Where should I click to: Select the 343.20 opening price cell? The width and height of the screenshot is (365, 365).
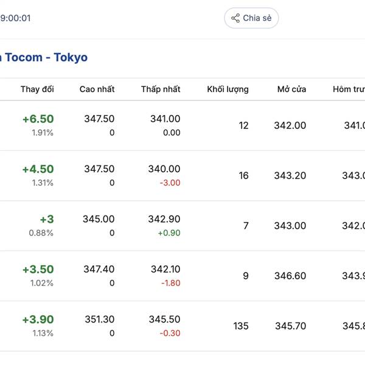[290, 176]
